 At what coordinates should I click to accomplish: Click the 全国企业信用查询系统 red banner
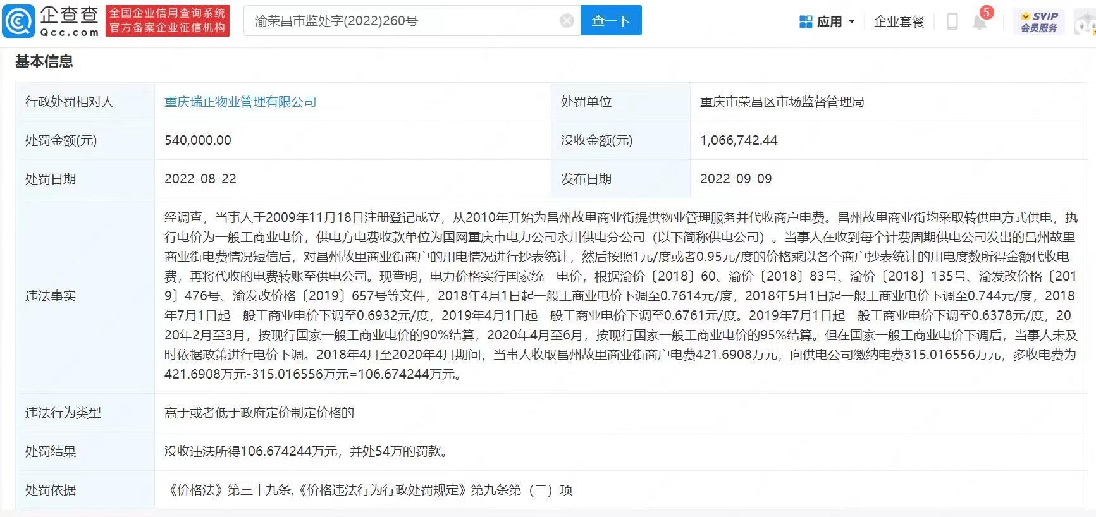(x=168, y=21)
